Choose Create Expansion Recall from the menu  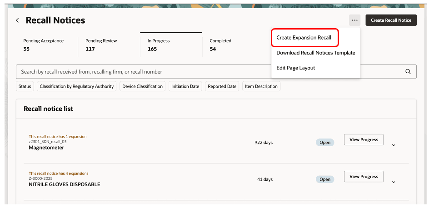point(304,38)
